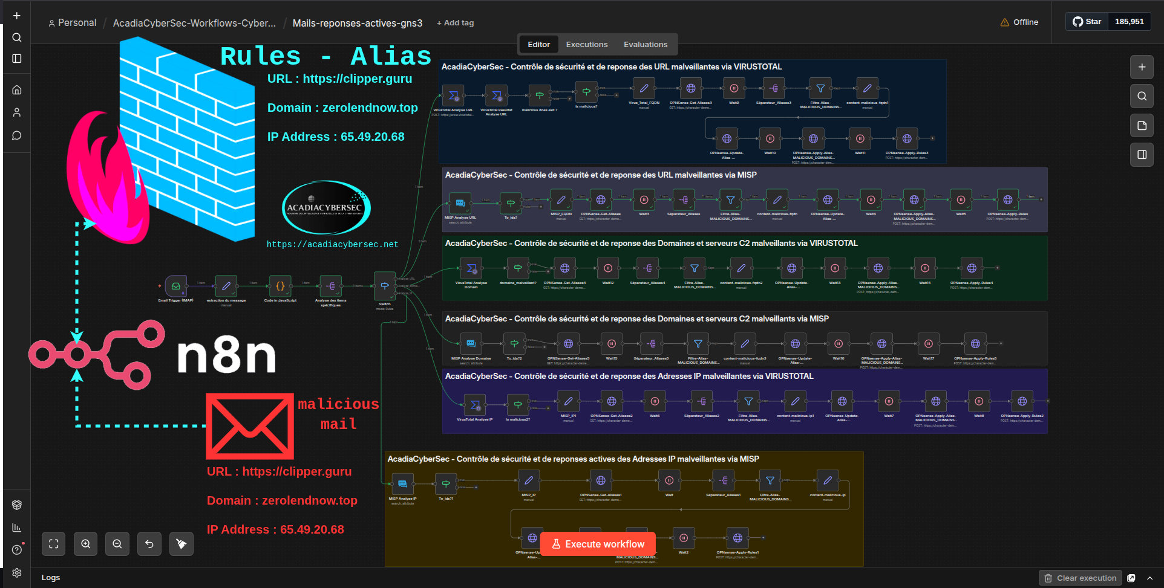
Task: Select the VirusTotal Resultat Analyse URL node
Action: click(496, 95)
